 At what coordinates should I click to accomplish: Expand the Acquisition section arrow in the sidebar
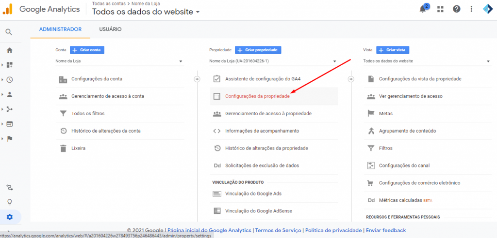(x=2, y=109)
